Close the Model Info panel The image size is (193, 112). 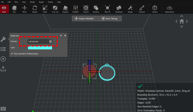[x=65, y=35]
